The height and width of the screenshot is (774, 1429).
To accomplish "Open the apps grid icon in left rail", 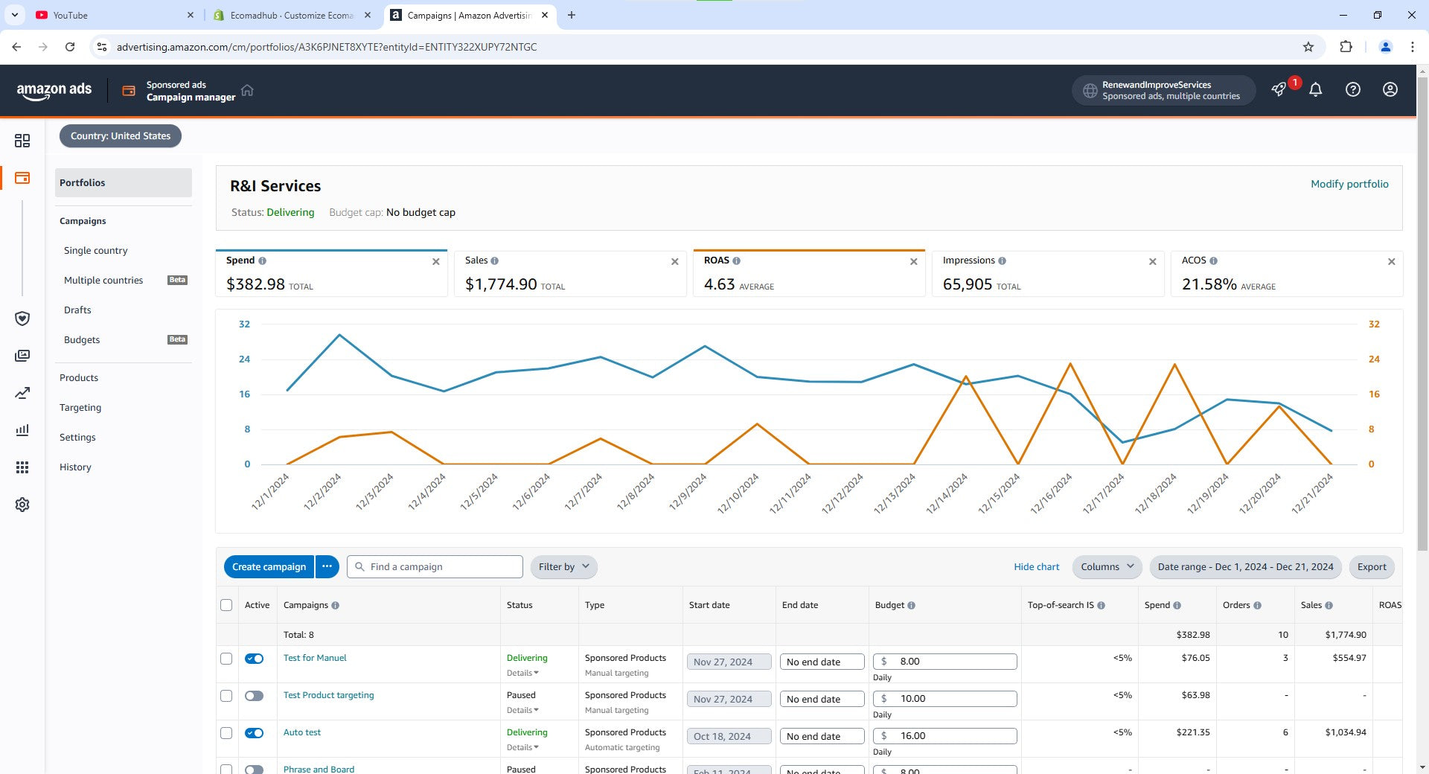I will coord(22,467).
